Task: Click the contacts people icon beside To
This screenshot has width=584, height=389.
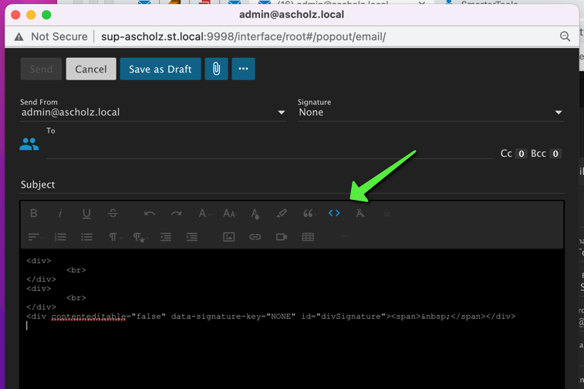Action: pos(29,144)
